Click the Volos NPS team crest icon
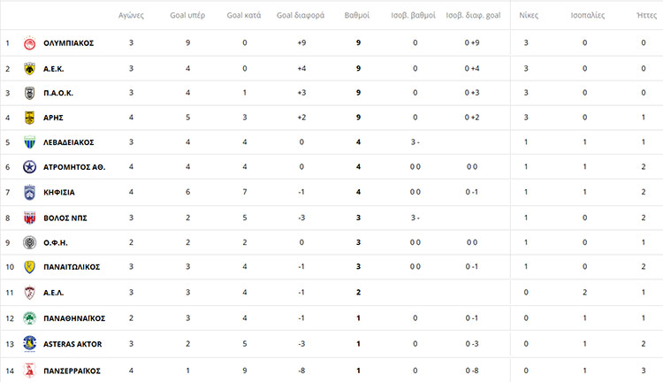 click(30, 218)
